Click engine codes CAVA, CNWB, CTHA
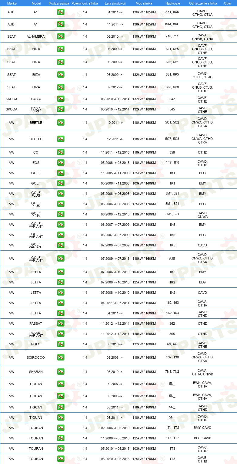 [x=202, y=37]
